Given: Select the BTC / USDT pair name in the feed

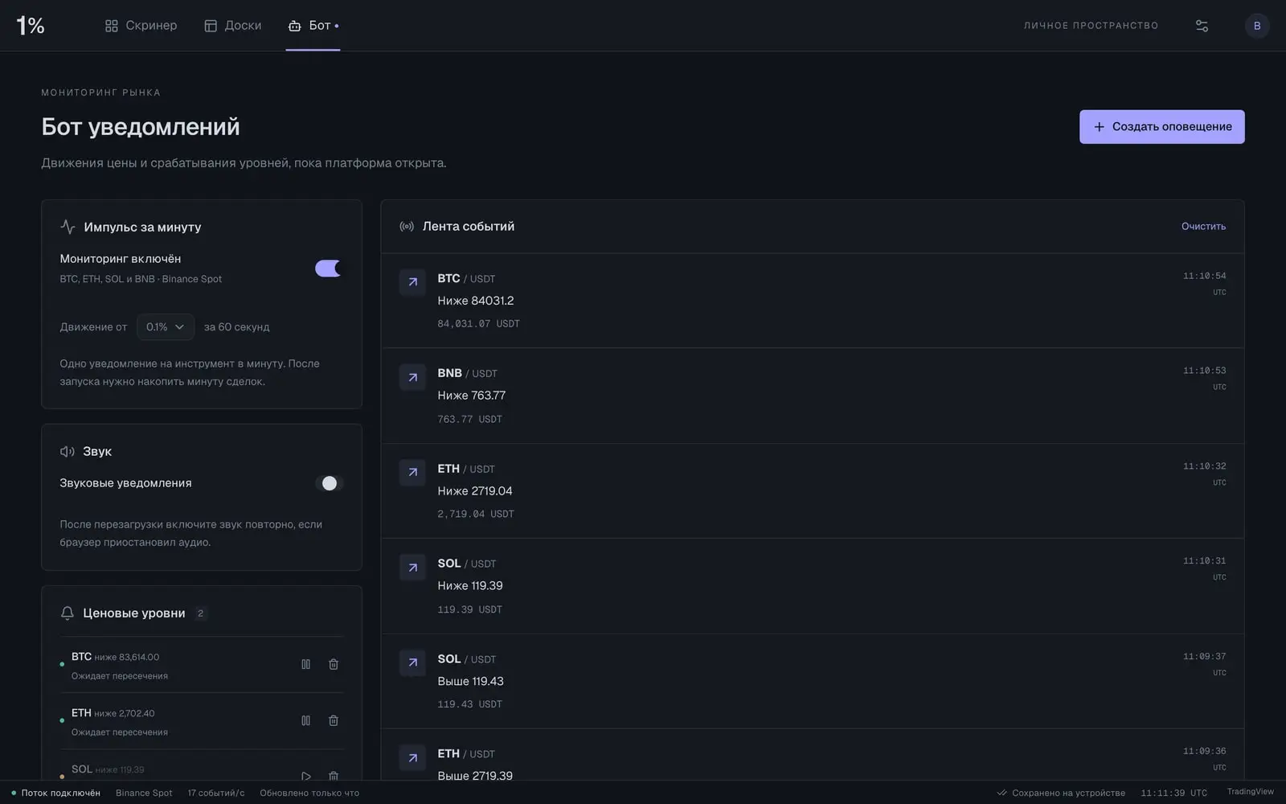Looking at the screenshot, I should click(466, 278).
